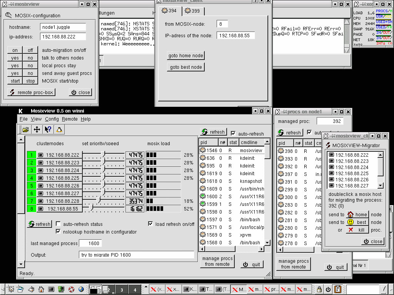Click the open-folder icon in Mosixview toolbar
The height and width of the screenshot is (295, 394).
coord(26,129)
